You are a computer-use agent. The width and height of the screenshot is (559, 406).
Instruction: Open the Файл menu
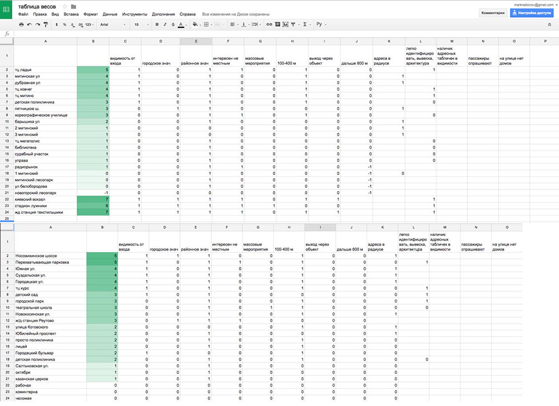(x=23, y=13)
